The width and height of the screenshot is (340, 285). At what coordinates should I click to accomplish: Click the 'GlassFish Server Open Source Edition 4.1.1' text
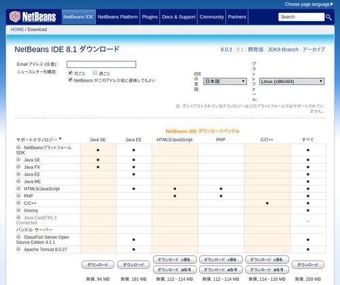[43, 239]
